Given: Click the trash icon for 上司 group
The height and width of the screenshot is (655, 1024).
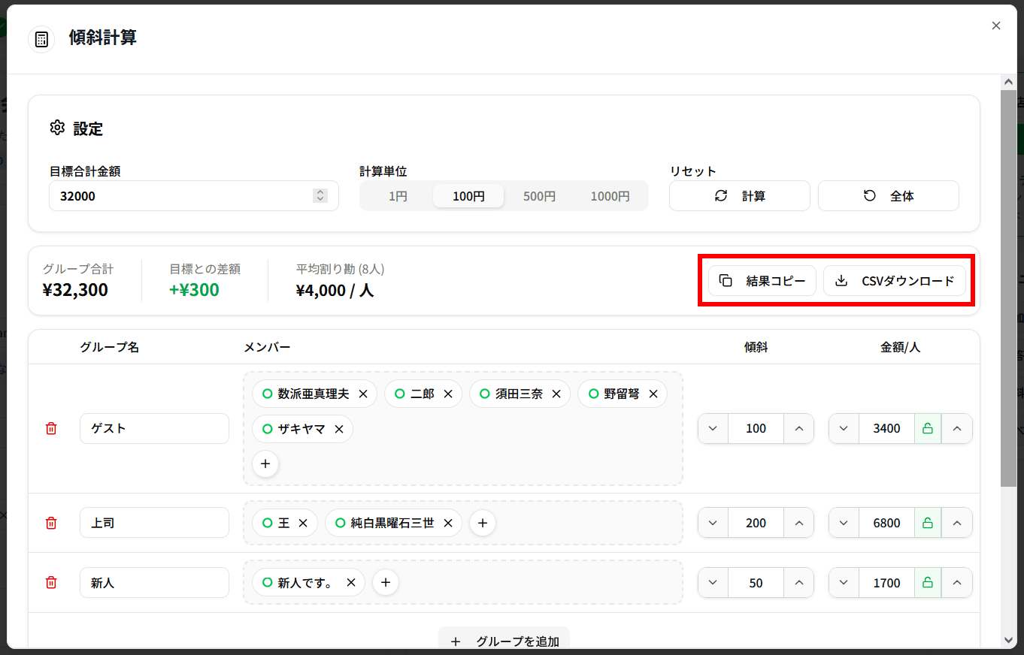Looking at the screenshot, I should (x=51, y=523).
